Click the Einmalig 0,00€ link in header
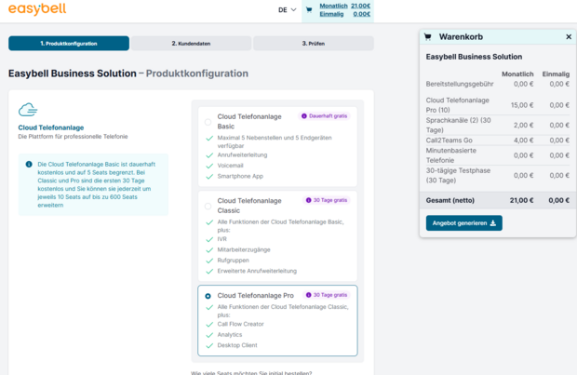577x375 pixels. 344,14
